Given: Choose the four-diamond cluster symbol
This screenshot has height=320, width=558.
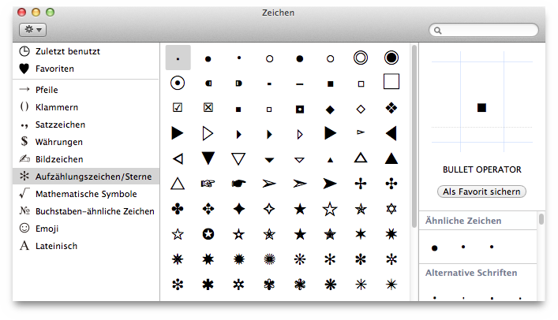Looking at the screenshot, I should click(x=391, y=108).
